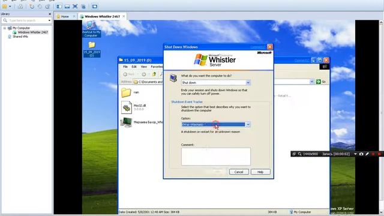
Task: Open the shutdown reason Option dropdown
Action: click(248, 124)
